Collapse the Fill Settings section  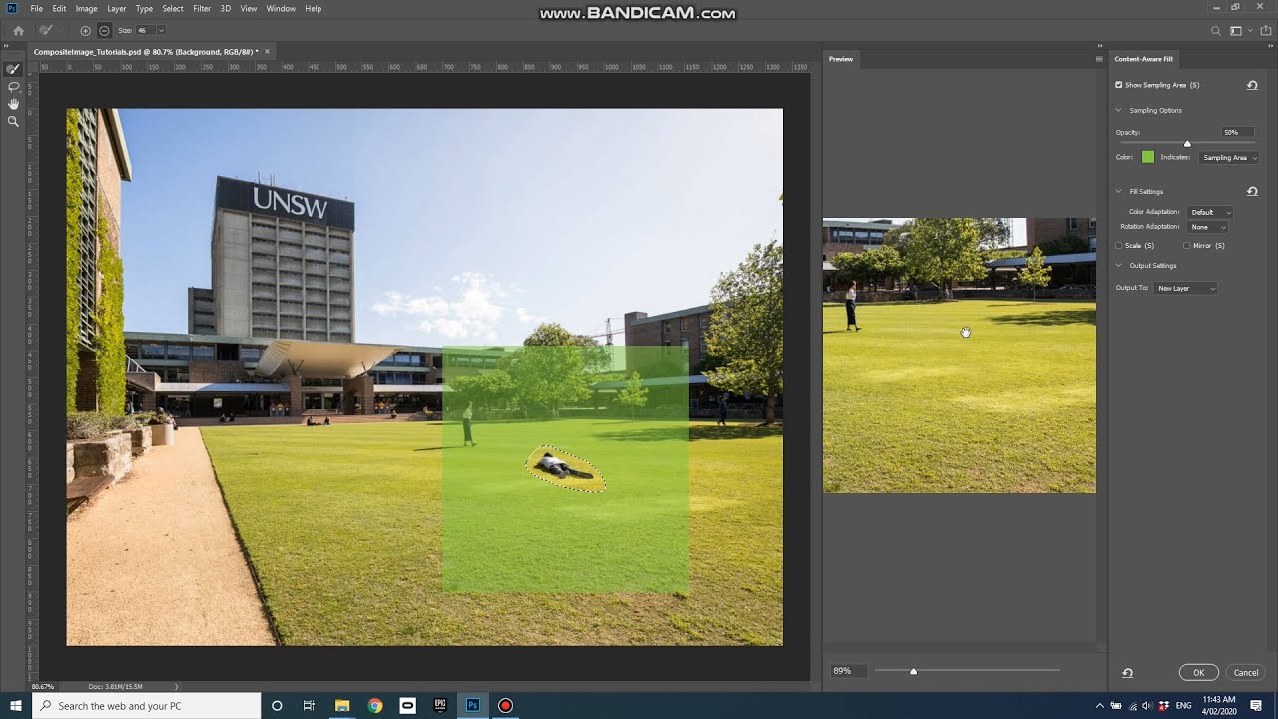pos(1119,191)
